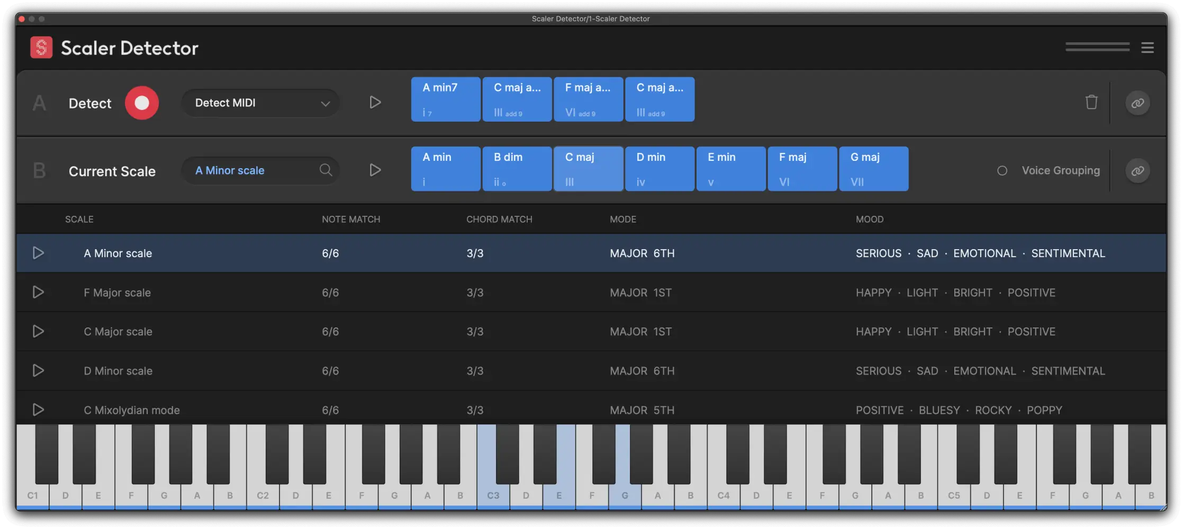Image resolution: width=1183 pixels, height=529 pixels.
Task: Click the Scaler Detector logo icon
Action: 41,47
